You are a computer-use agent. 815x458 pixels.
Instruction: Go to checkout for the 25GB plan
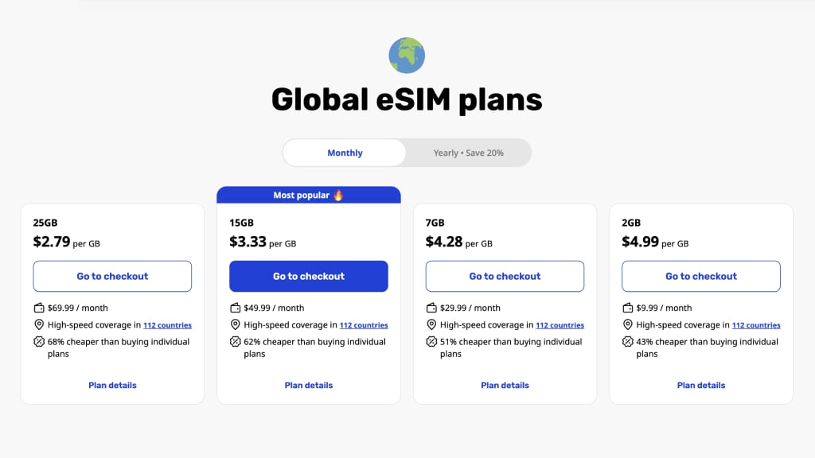pyautogui.click(x=112, y=276)
